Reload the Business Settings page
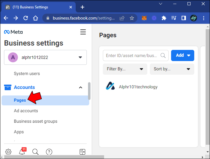Viewport: 210px width, 159px height. (26, 18)
